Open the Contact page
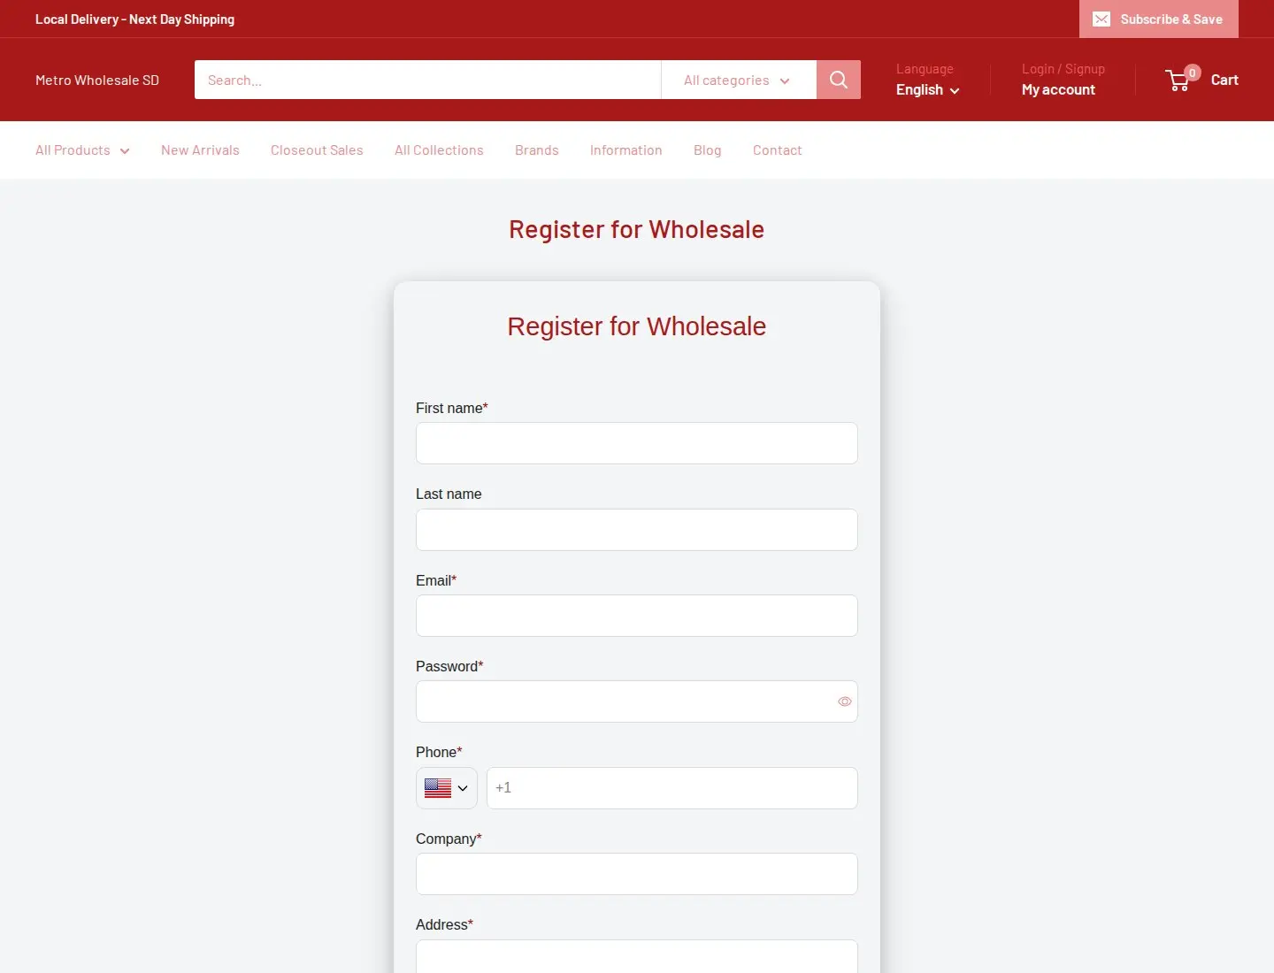Screen dimensions: 1274x973 point(778,150)
